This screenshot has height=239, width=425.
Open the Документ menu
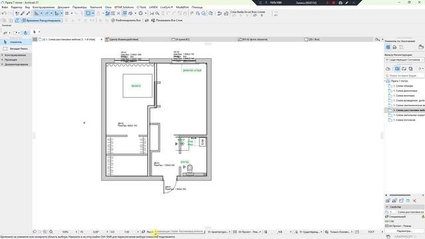pos(64,7)
